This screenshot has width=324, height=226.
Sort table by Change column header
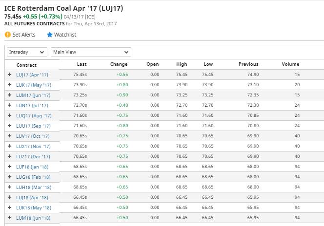click(x=119, y=64)
